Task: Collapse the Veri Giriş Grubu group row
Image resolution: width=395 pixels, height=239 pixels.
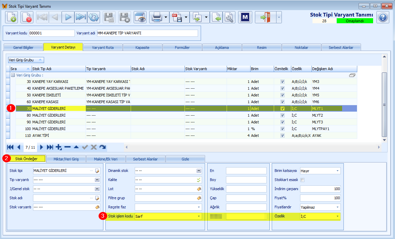Action: click(13, 75)
